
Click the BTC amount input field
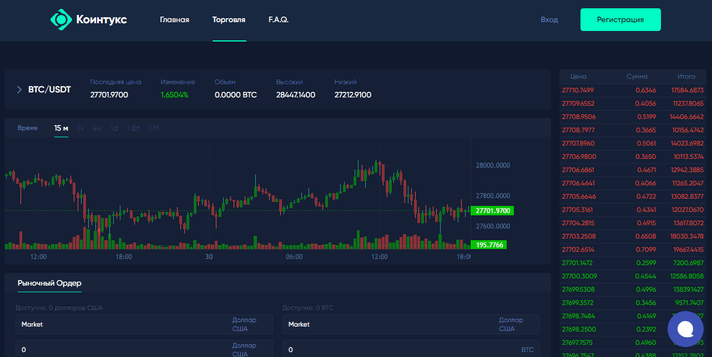tap(411, 349)
